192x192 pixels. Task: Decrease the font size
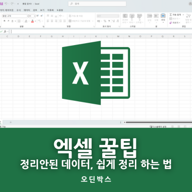tap(42, 16)
